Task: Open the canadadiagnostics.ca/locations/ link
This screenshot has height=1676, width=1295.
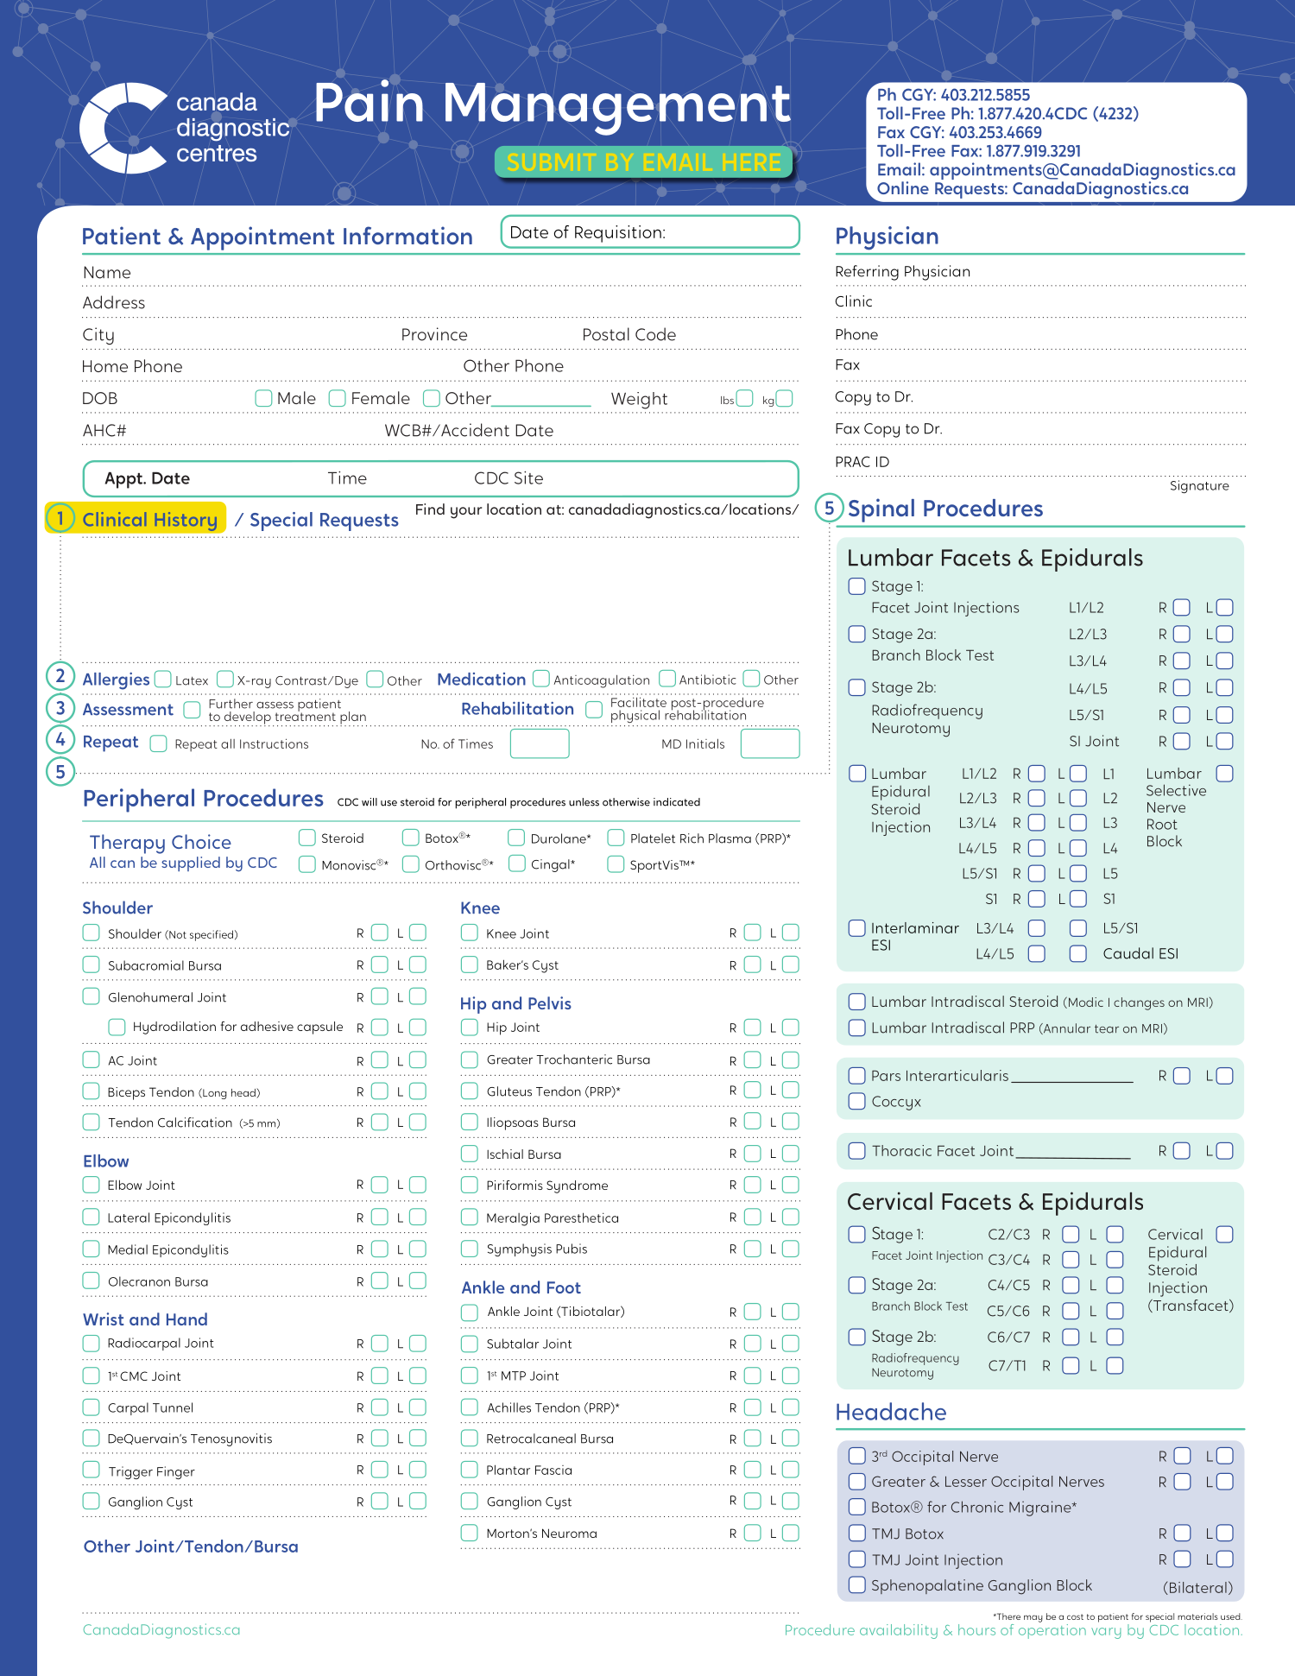Action: click(683, 509)
